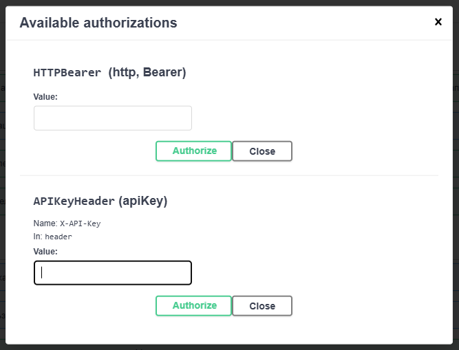Select the header location code text
The image size is (459, 350).
(x=58, y=237)
